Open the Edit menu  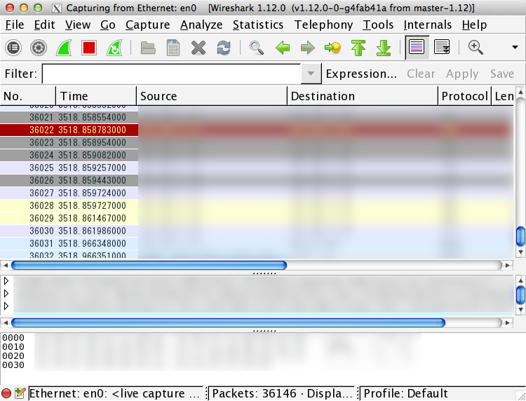tap(44, 25)
